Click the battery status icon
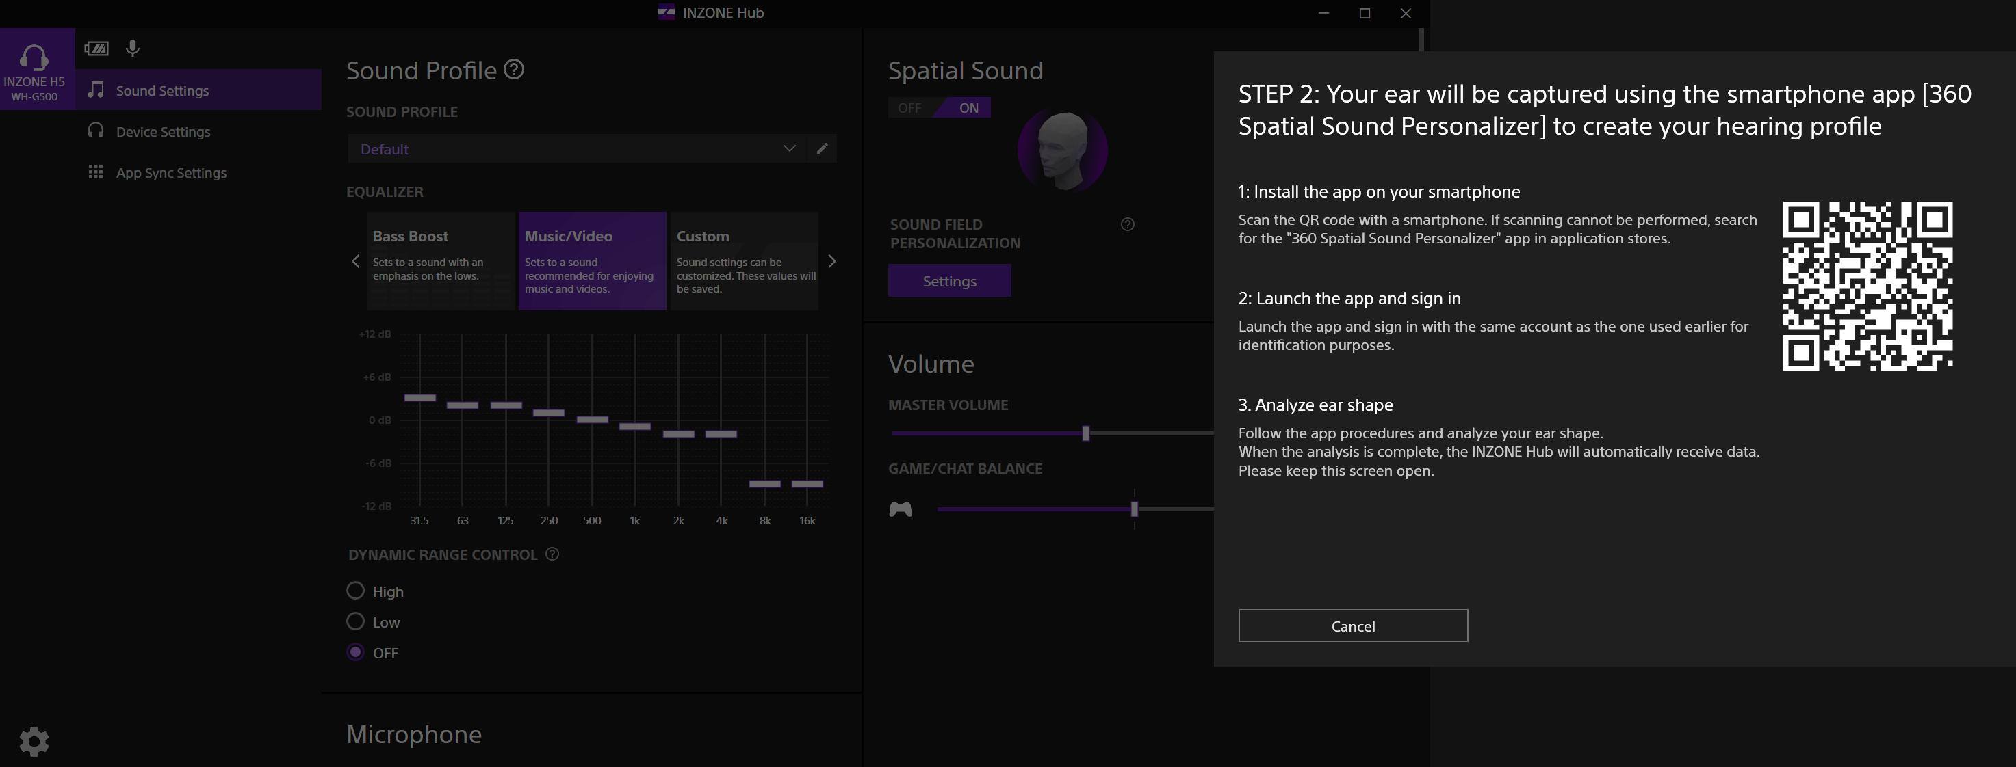 click(x=96, y=49)
